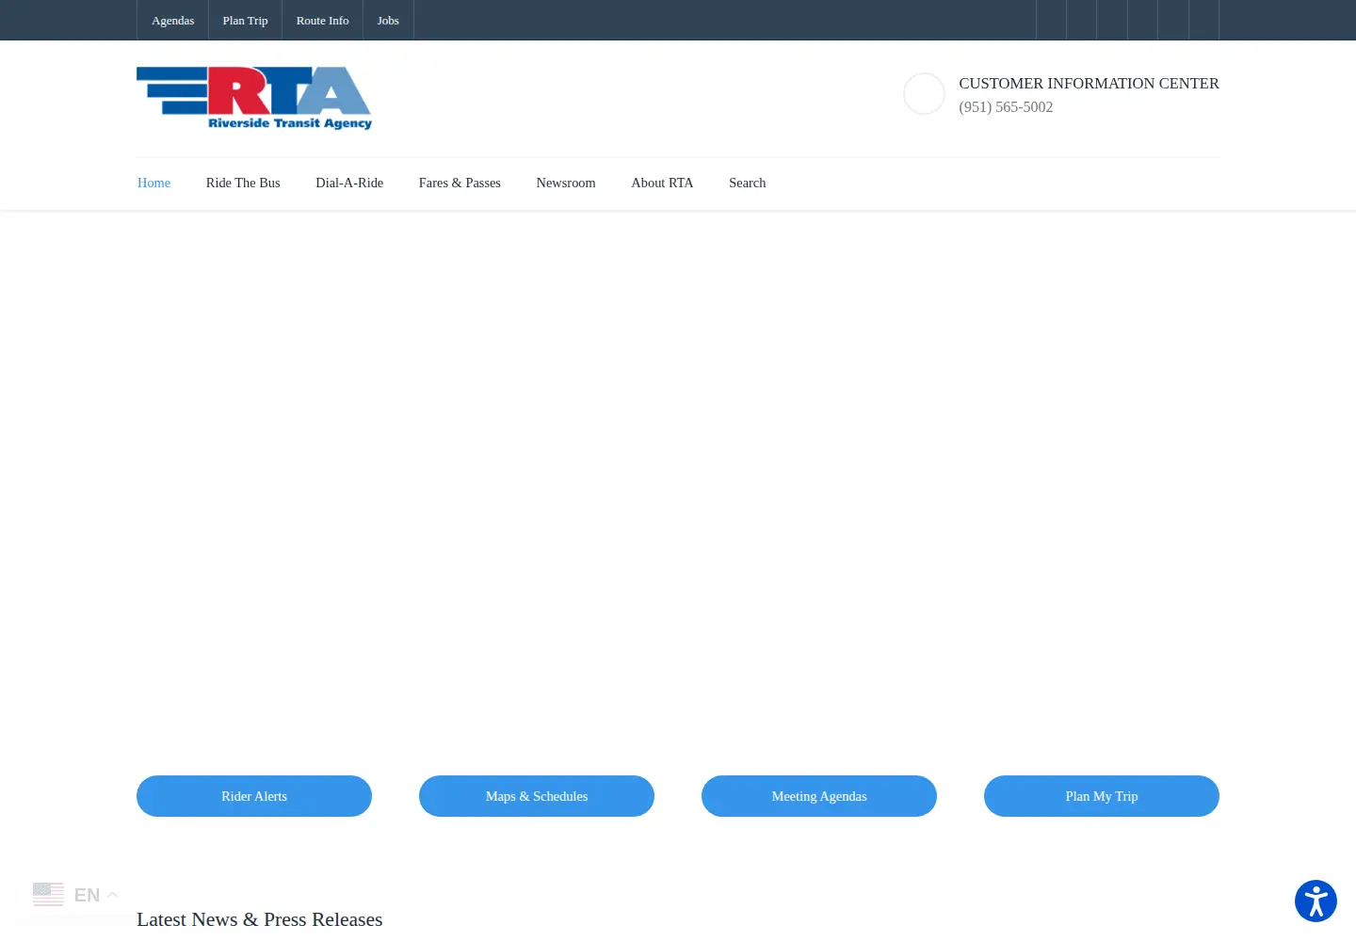Click the Maps & Schedules button

pyautogui.click(x=537, y=796)
